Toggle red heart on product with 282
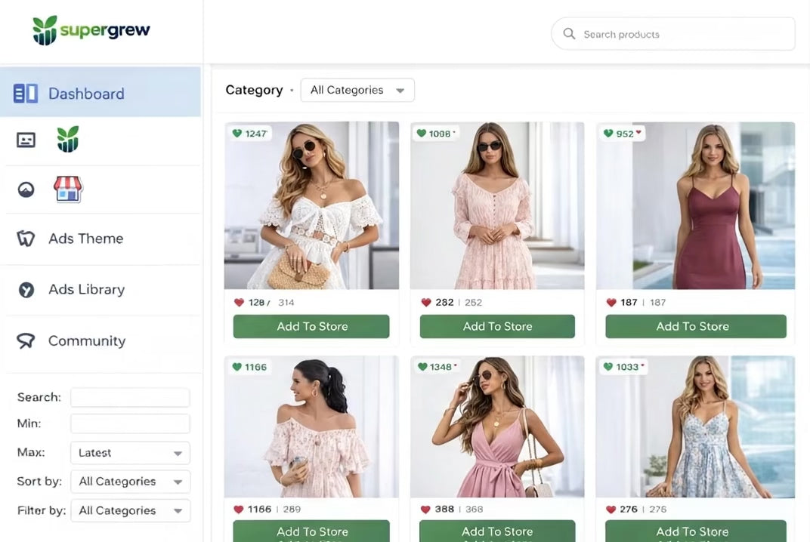The width and height of the screenshot is (810, 542). coord(425,303)
